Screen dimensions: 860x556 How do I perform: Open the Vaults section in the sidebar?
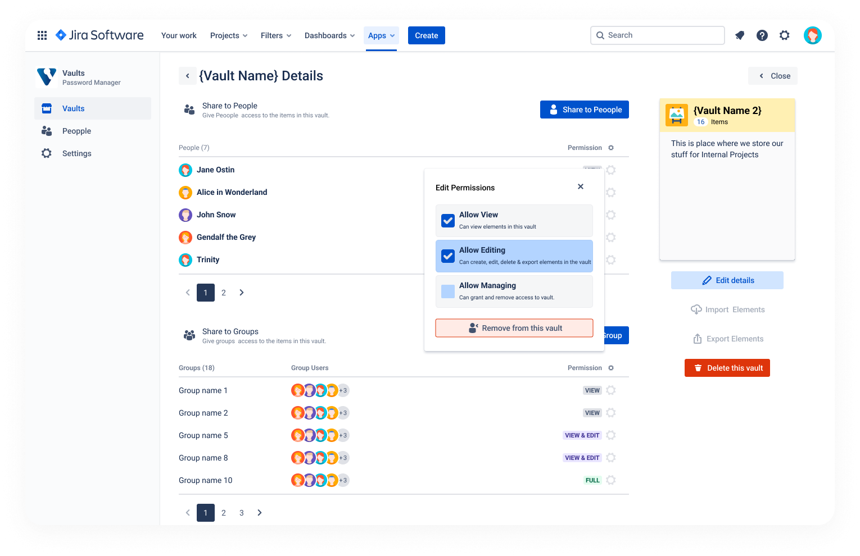73,108
